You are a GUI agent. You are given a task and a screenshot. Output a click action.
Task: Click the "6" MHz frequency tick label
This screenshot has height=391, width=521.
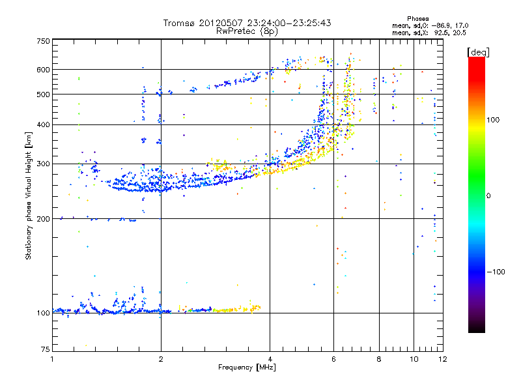pyautogui.click(x=333, y=359)
